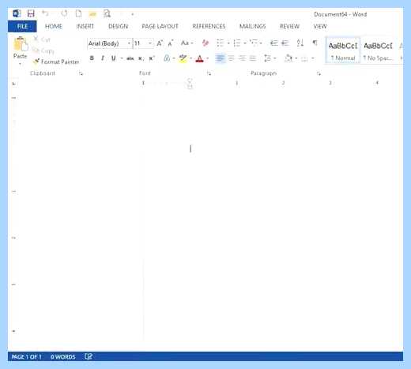Decrease indent of paragraph
The height and width of the screenshot is (369, 411).
click(274, 43)
